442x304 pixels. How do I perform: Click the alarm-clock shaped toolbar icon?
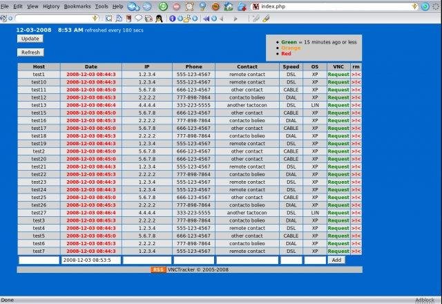pos(189,6)
